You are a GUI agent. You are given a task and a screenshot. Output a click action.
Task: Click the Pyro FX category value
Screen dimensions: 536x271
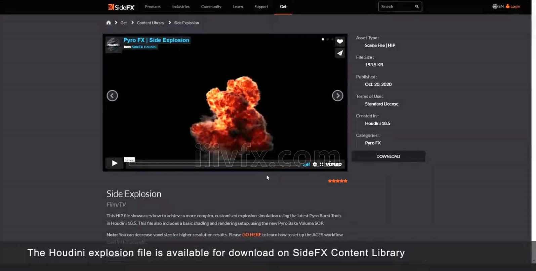point(373,143)
